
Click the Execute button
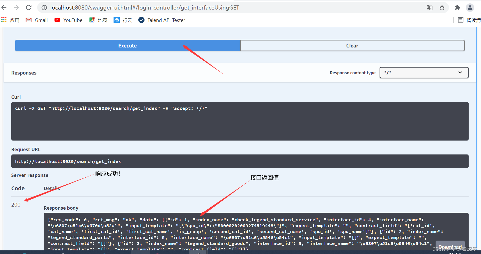(127, 46)
